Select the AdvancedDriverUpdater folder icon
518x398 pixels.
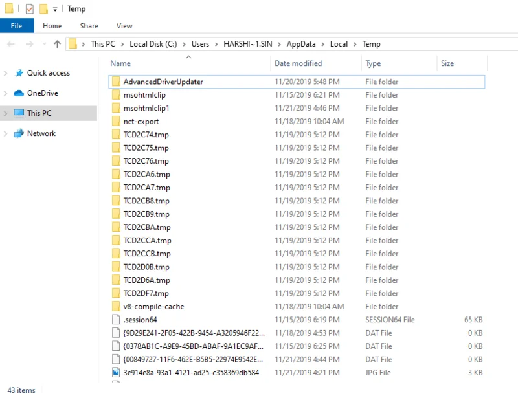[116, 82]
